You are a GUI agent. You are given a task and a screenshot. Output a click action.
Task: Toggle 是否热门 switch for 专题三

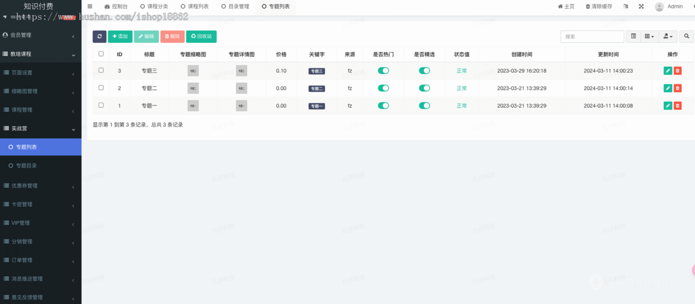[383, 71]
